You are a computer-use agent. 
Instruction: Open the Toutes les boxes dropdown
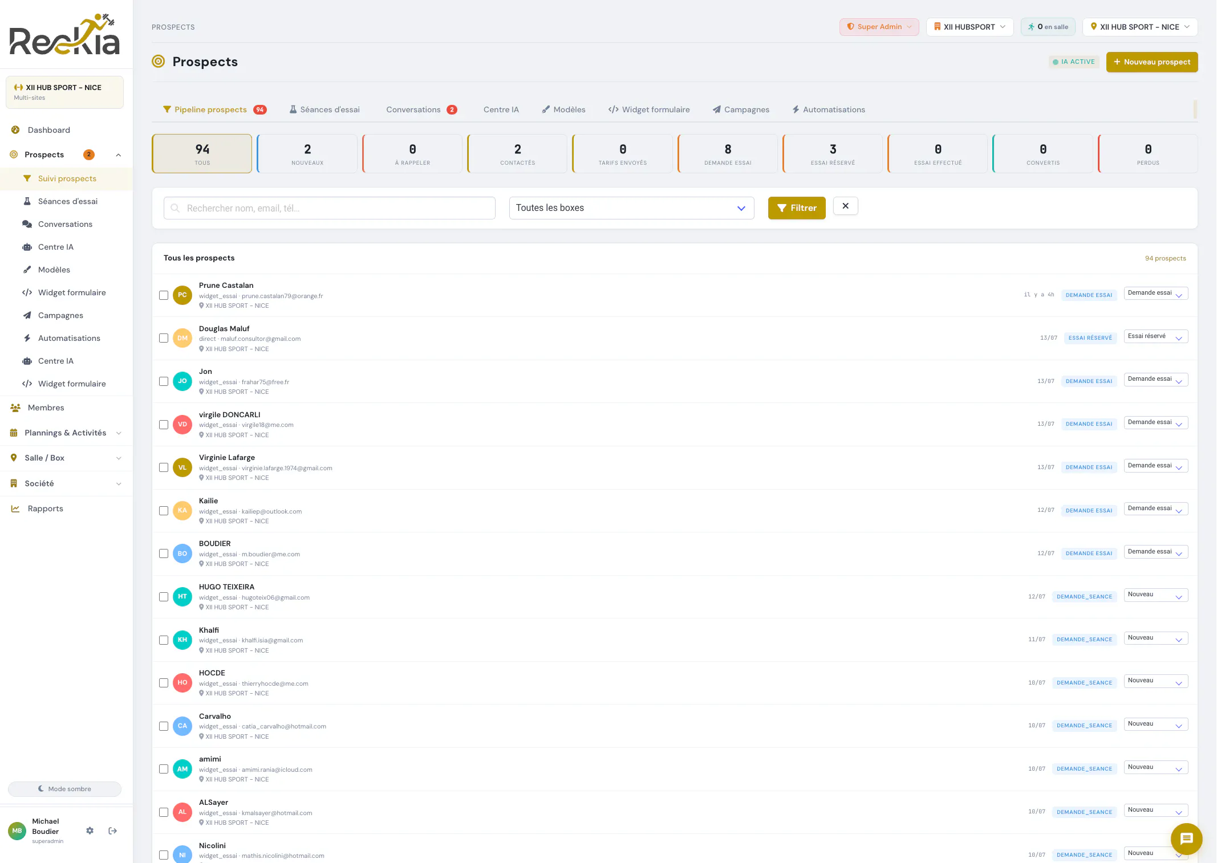(x=631, y=208)
